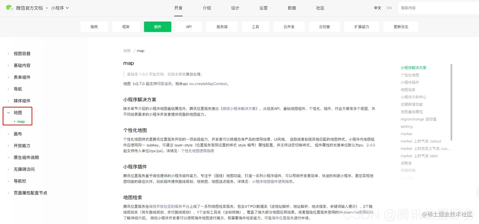Jump to 小程序插件 in outline
The height and width of the screenshot is (224, 479).
click(410, 82)
